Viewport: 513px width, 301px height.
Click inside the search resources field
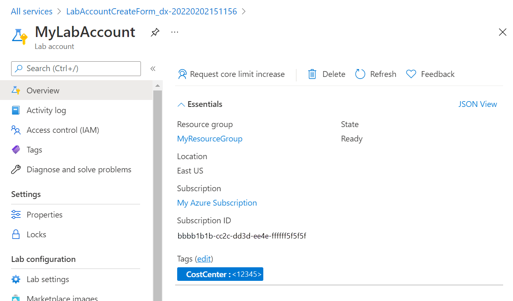(x=76, y=68)
